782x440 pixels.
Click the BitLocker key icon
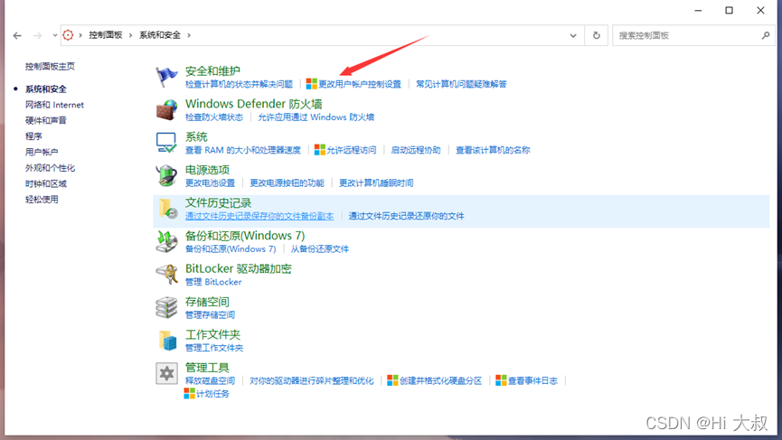[166, 274]
